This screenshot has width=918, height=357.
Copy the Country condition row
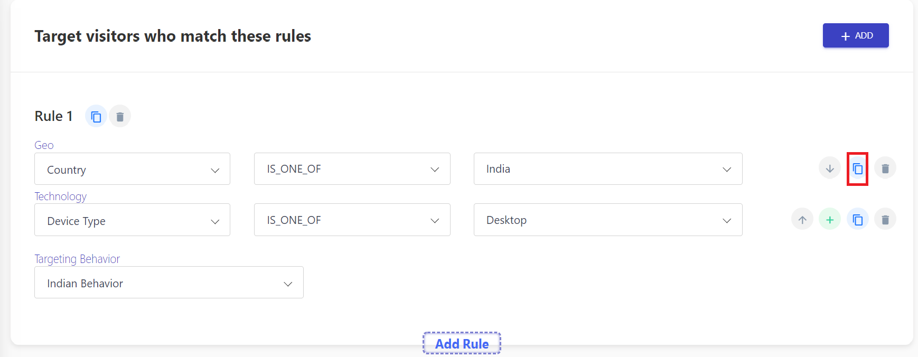[858, 168]
